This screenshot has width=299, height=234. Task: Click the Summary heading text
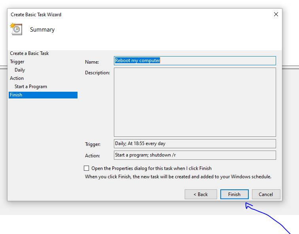point(42,30)
